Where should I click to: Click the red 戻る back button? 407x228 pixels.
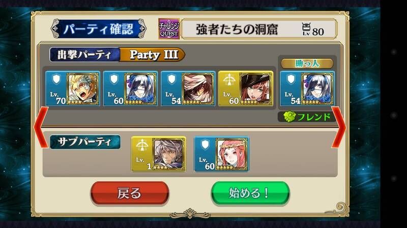pyautogui.click(x=130, y=193)
